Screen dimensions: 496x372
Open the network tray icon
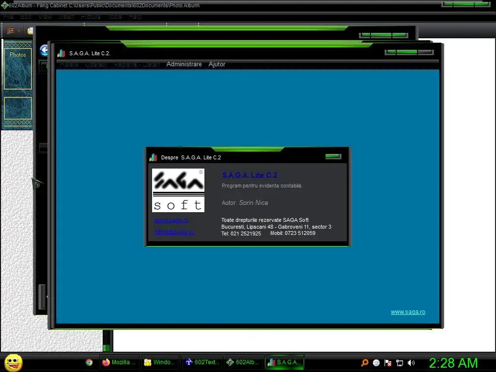[x=400, y=363]
